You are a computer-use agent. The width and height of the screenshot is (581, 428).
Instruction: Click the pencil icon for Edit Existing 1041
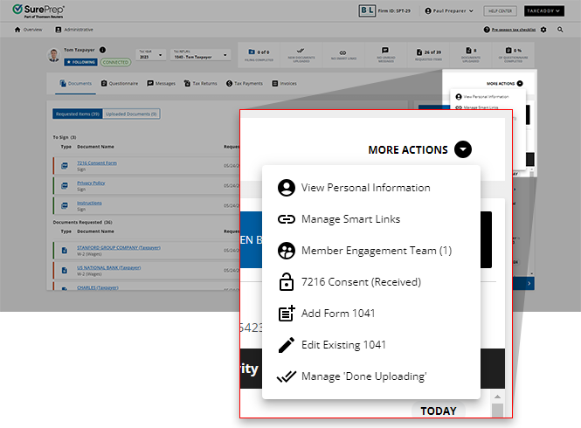pyautogui.click(x=287, y=345)
